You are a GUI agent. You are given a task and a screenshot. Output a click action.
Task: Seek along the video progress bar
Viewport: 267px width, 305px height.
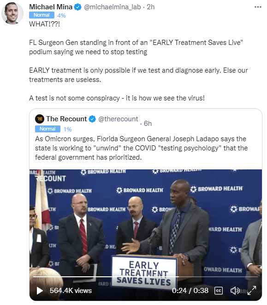pyautogui.click(x=146, y=276)
